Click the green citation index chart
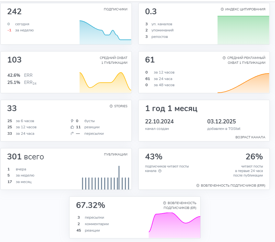Screen dimensions: 275x242 click(243, 30)
